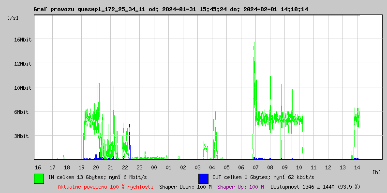Click the 3Mbit y-axis label
387x193 pixels.
22,136
